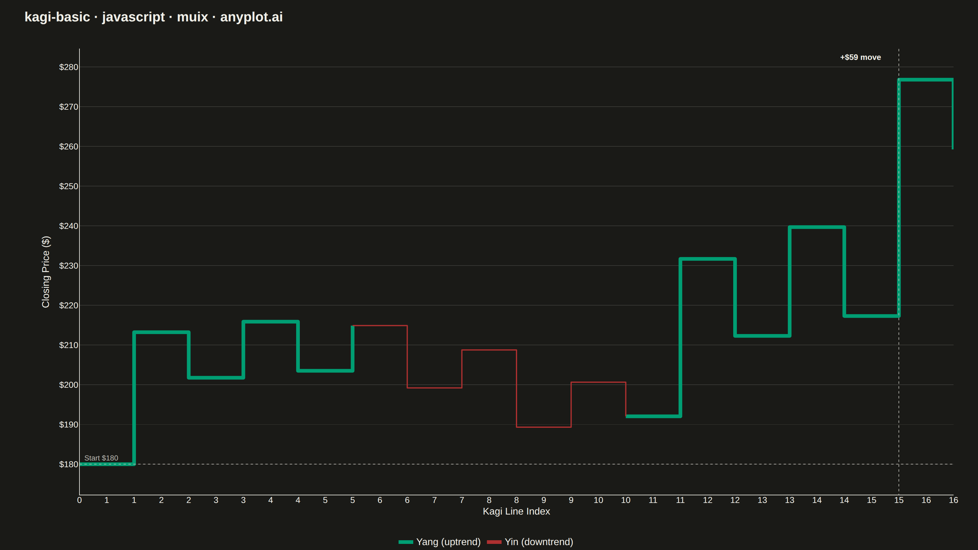Screen dimensions: 978x550
Task: Click the red Yin plateau near $215
Action: point(380,326)
